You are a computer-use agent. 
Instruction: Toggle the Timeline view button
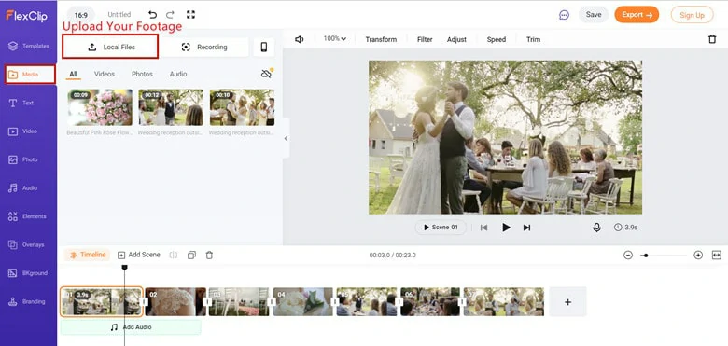[x=88, y=256]
